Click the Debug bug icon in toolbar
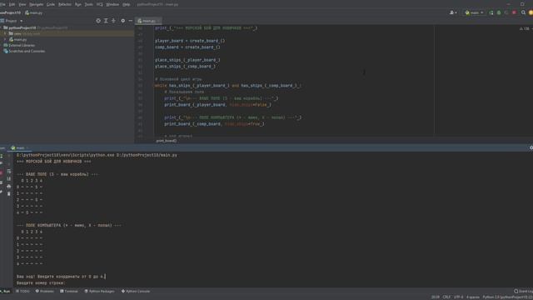Image resolution: width=533 pixels, height=300 pixels. click(499, 12)
